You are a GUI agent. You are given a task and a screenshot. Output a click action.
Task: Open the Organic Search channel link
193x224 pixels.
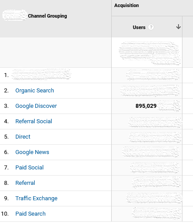click(x=35, y=91)
